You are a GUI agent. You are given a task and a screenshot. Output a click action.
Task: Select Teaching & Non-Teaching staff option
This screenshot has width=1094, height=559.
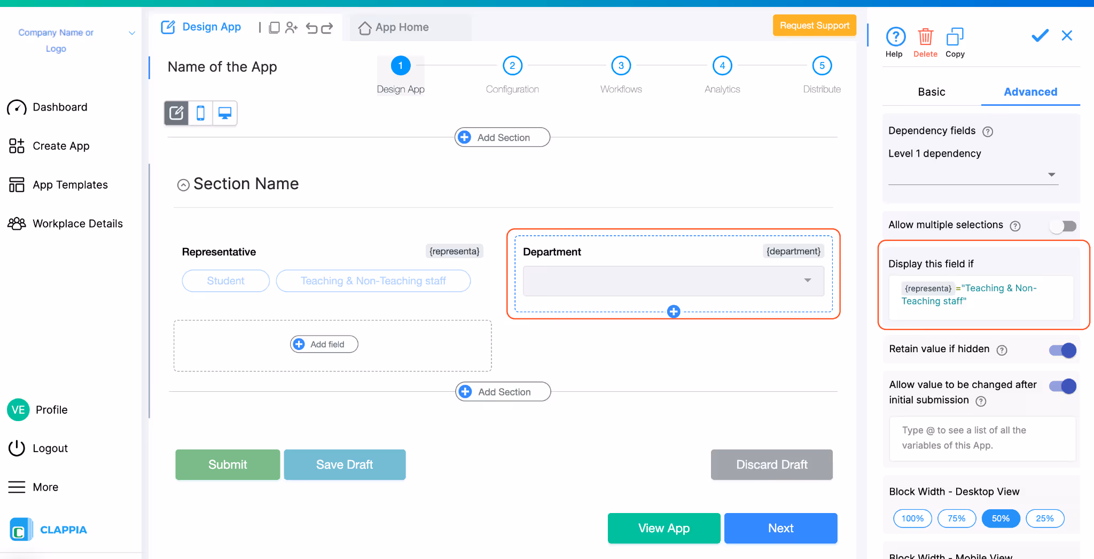(x=373, y=281)
